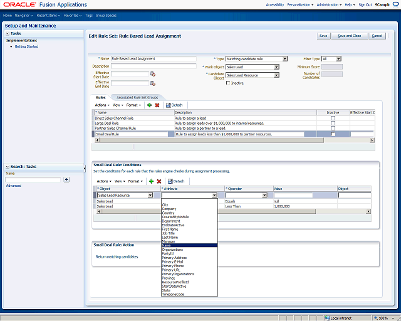401x321 pixels.
Task: Choose Province from attribute list
Action: point(189,278)
